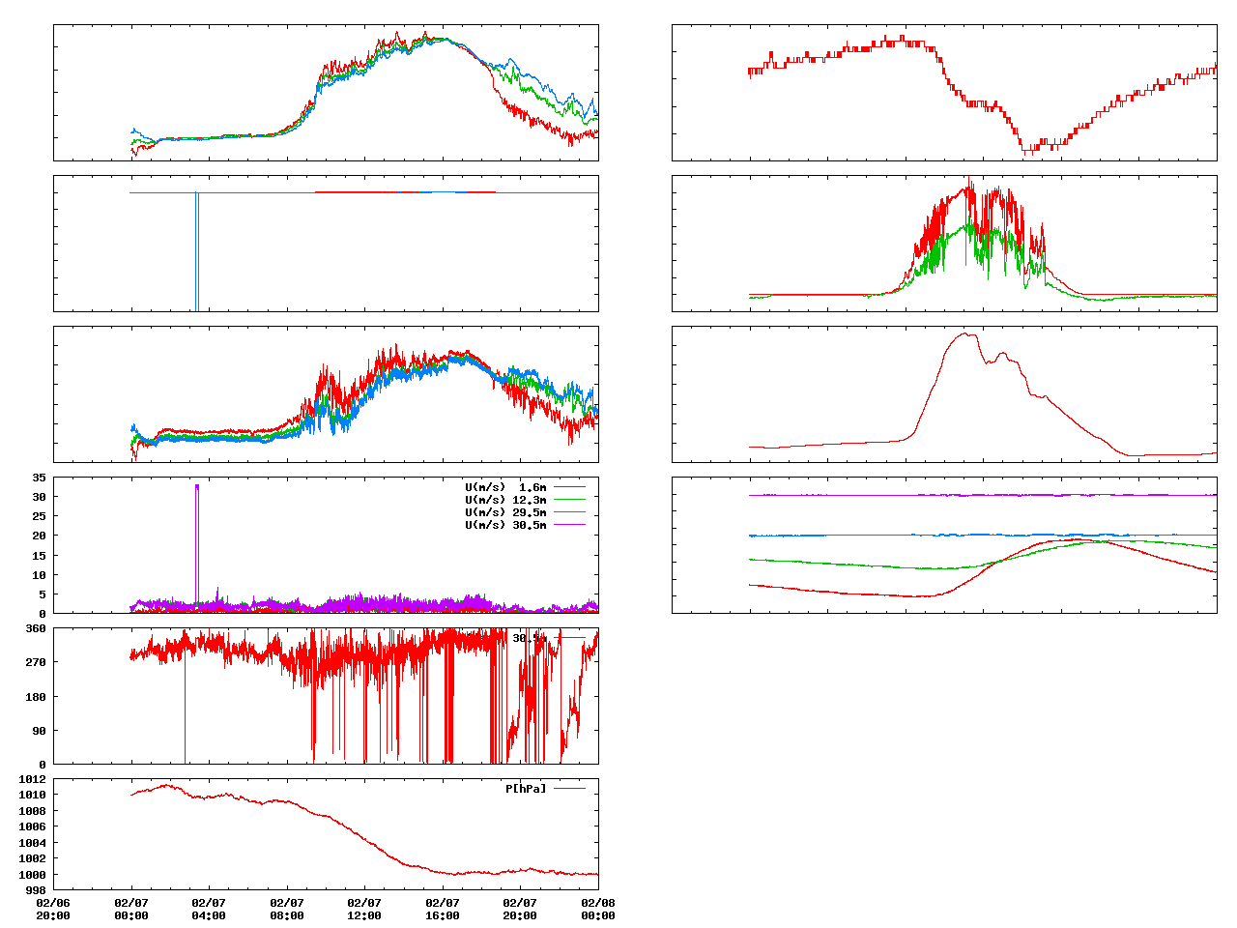Viewport: 1237px width, 928px height.
Task: Click the "02/07 12:00" time axis label
Action: pos(364,910)
